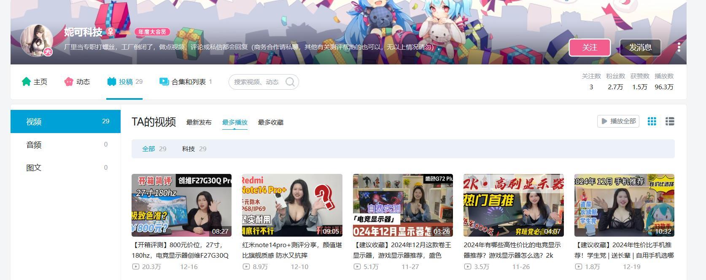Viewport: 706px width, 280px height.
Task: Select 图文 in the left sidebar
Action: (65, 168)
